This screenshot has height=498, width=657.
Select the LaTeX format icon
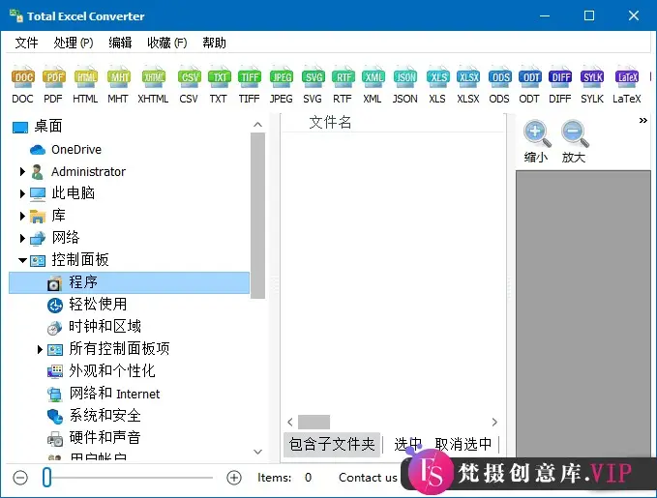pos(627,84)
